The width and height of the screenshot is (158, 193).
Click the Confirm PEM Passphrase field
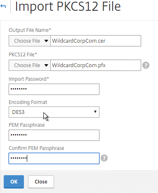click(x=54, y=158)
